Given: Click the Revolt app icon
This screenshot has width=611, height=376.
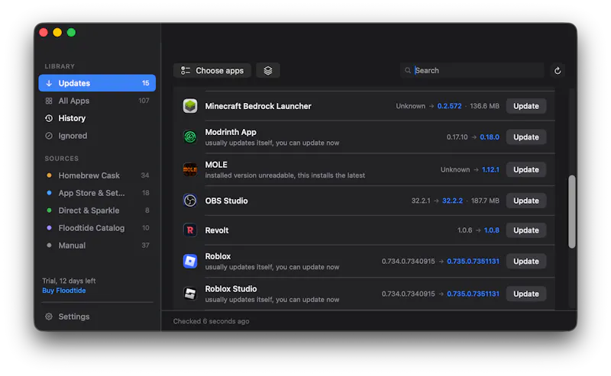Looking at the screenshot, I should point(190,230).
